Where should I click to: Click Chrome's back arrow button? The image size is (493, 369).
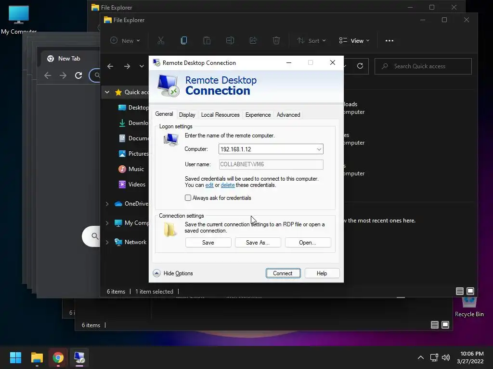(48, 75)
